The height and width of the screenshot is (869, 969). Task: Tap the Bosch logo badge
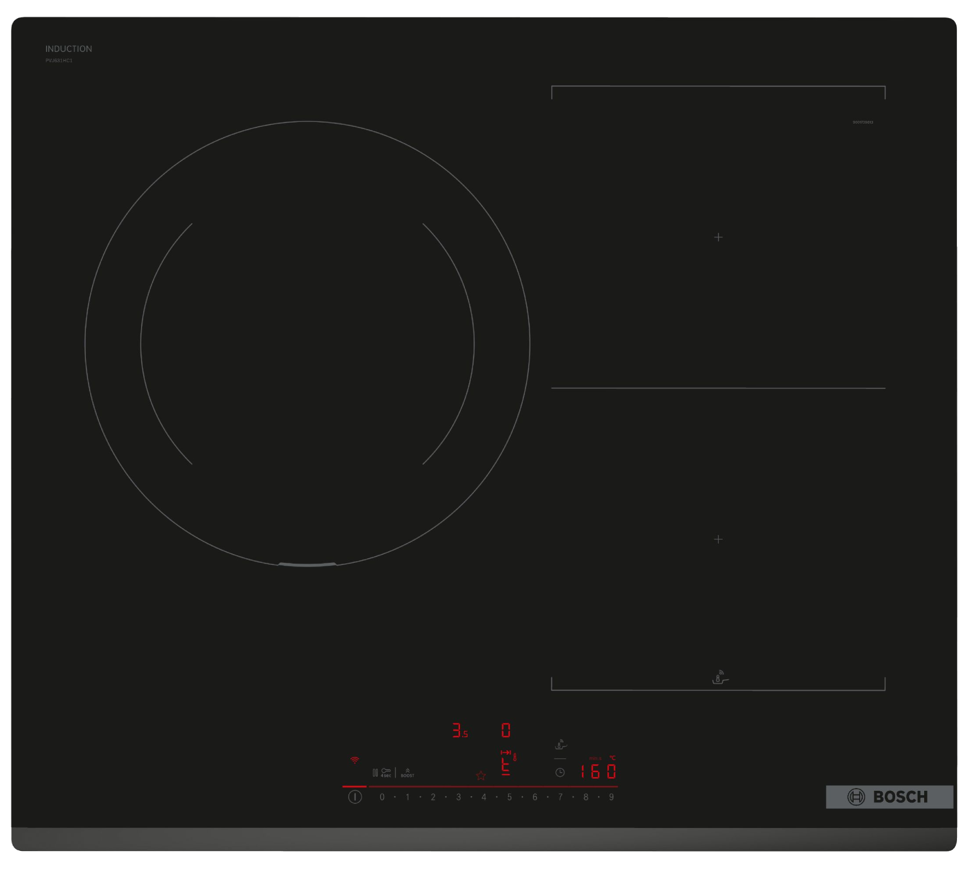point(889,797)
